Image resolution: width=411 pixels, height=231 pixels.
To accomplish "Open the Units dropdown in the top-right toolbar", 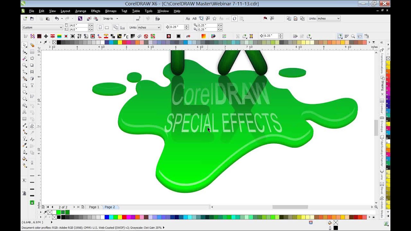I will [x=328, y=19].
